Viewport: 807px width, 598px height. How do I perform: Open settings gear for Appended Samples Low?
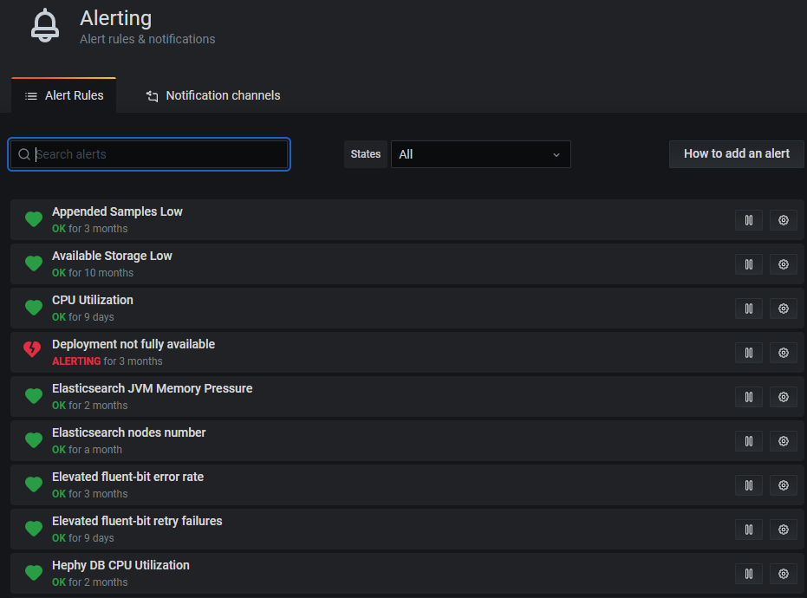tap(784, 220)
